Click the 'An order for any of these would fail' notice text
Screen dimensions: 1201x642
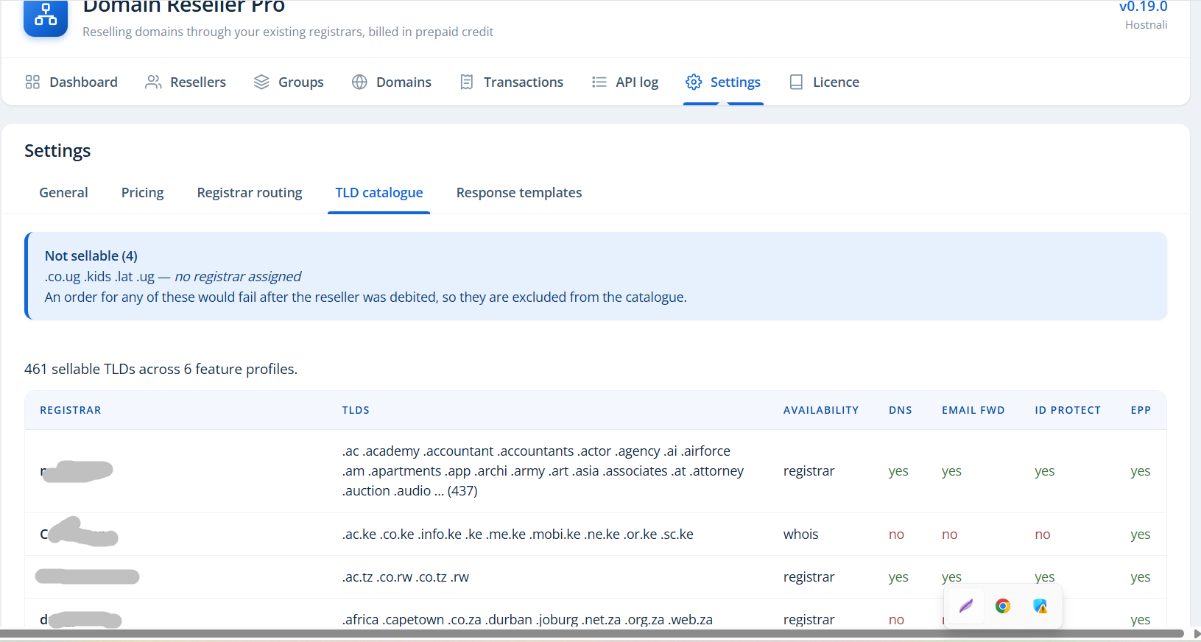(x=366, y=297)
